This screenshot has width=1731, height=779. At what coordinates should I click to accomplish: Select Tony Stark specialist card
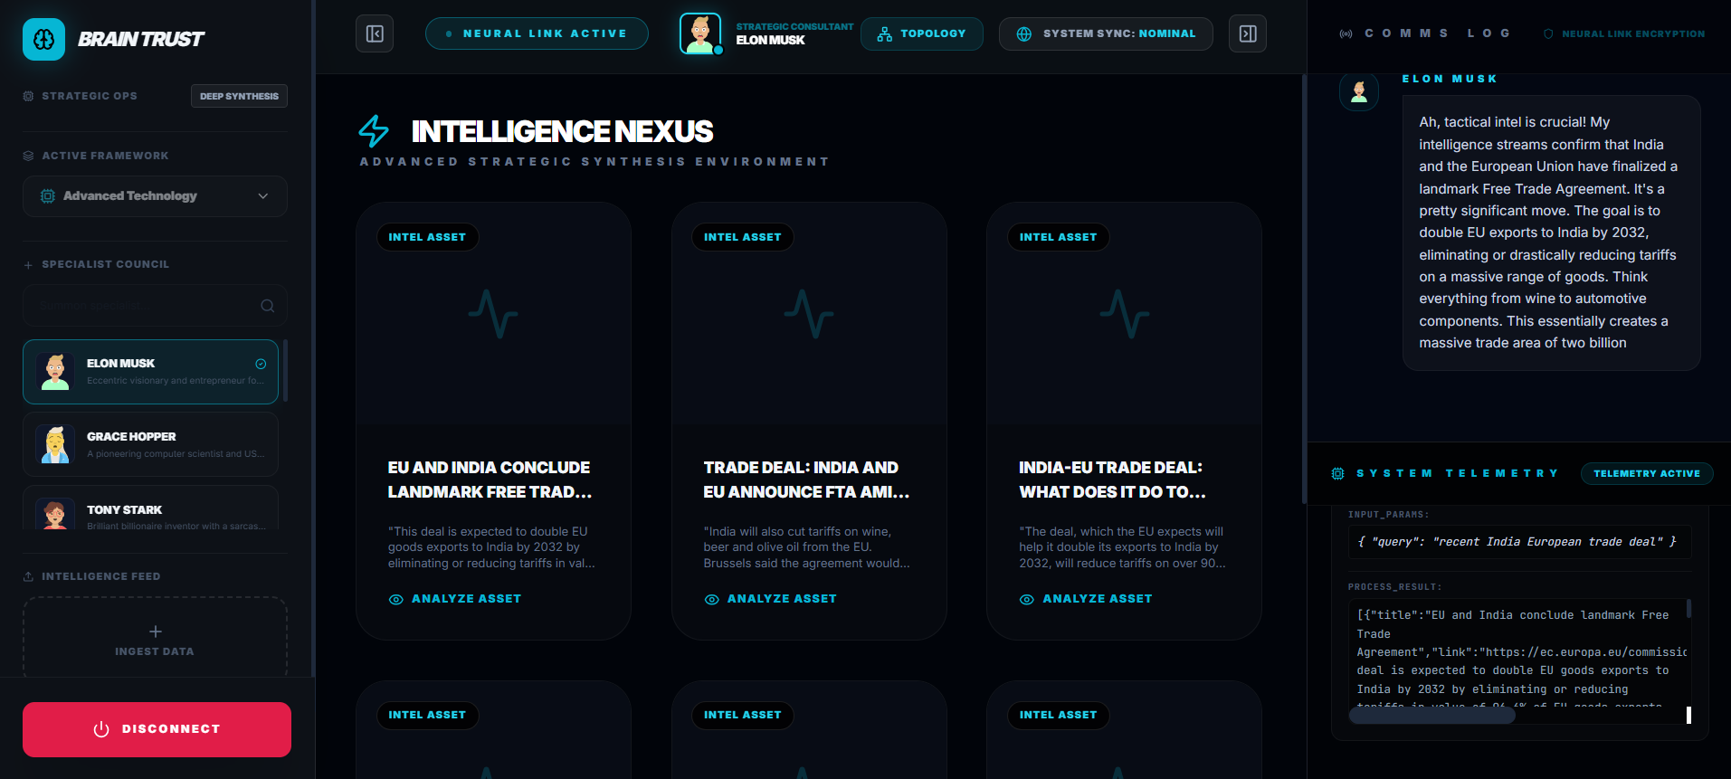pyautogui.click(x=150, y=508)
